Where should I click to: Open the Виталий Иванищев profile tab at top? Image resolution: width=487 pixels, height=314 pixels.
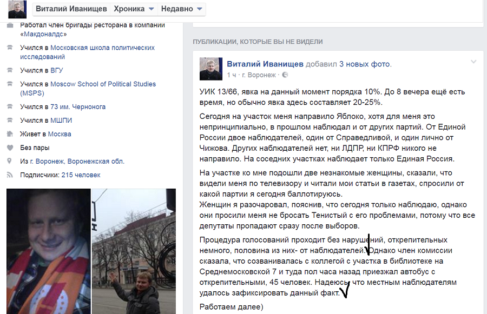[71, 9]
